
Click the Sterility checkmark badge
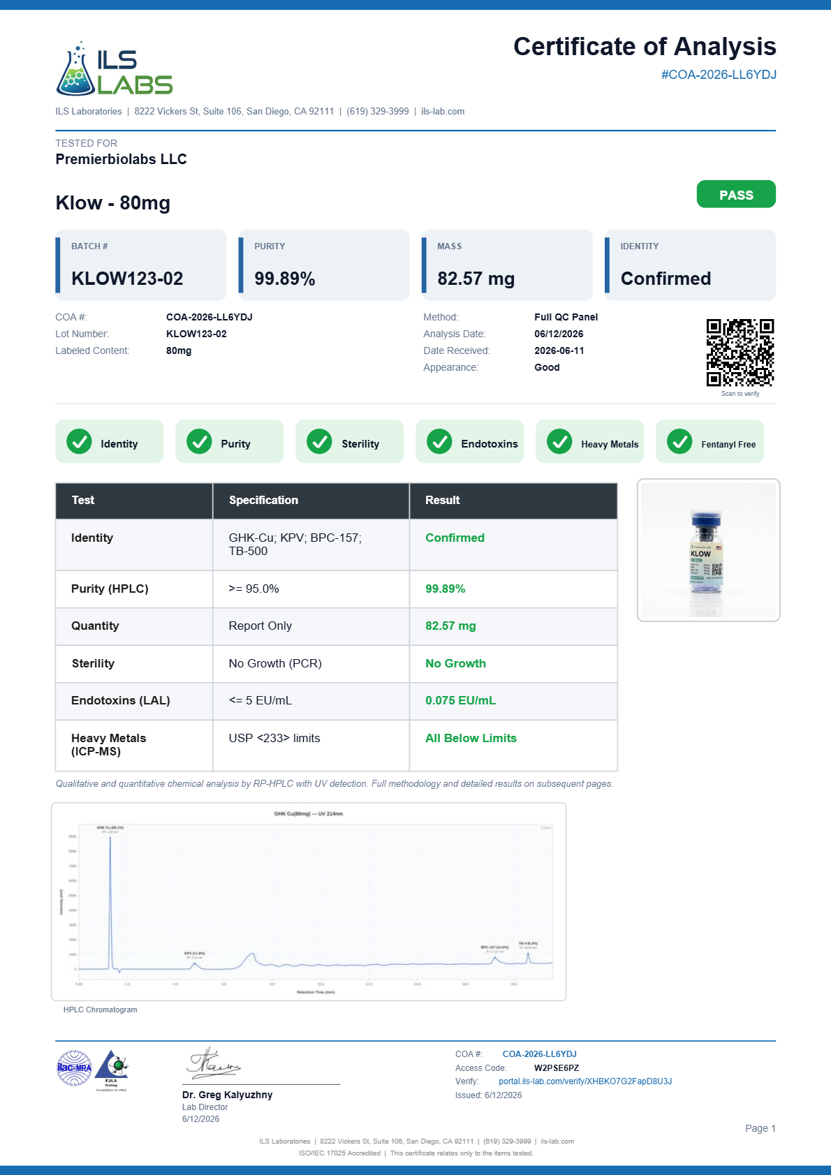(x=350, y=441)
